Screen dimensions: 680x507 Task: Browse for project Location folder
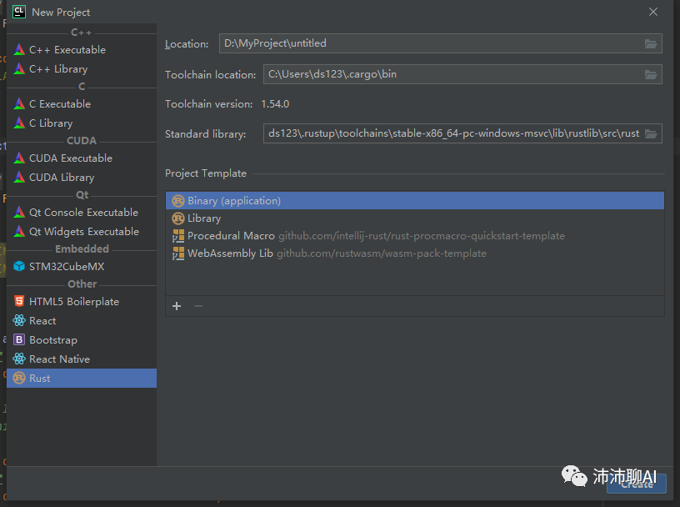point(651,44)
